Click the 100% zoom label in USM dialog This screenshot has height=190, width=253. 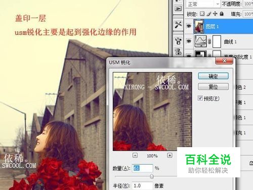click(152, 156)
